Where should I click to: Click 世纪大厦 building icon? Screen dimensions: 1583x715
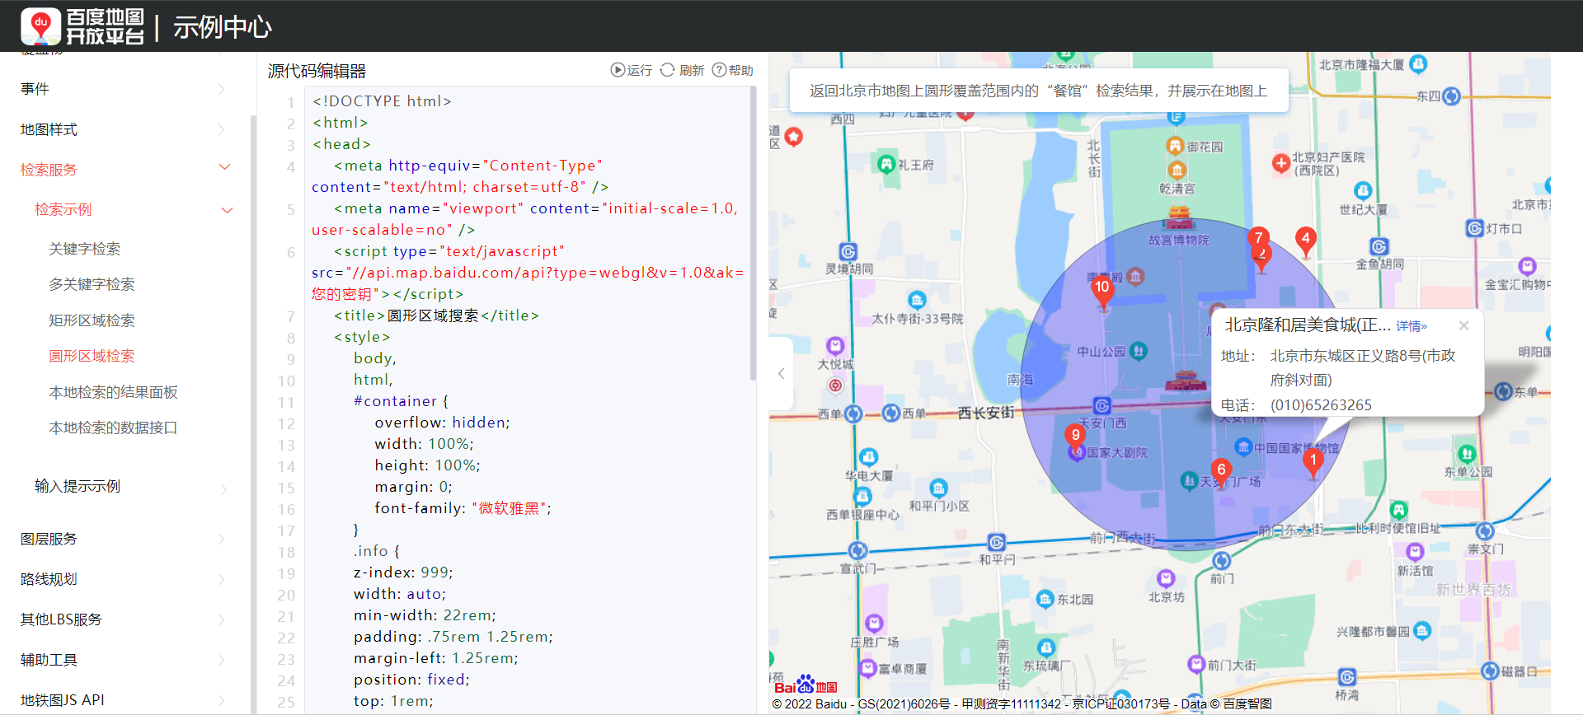tap(1363, 191)
